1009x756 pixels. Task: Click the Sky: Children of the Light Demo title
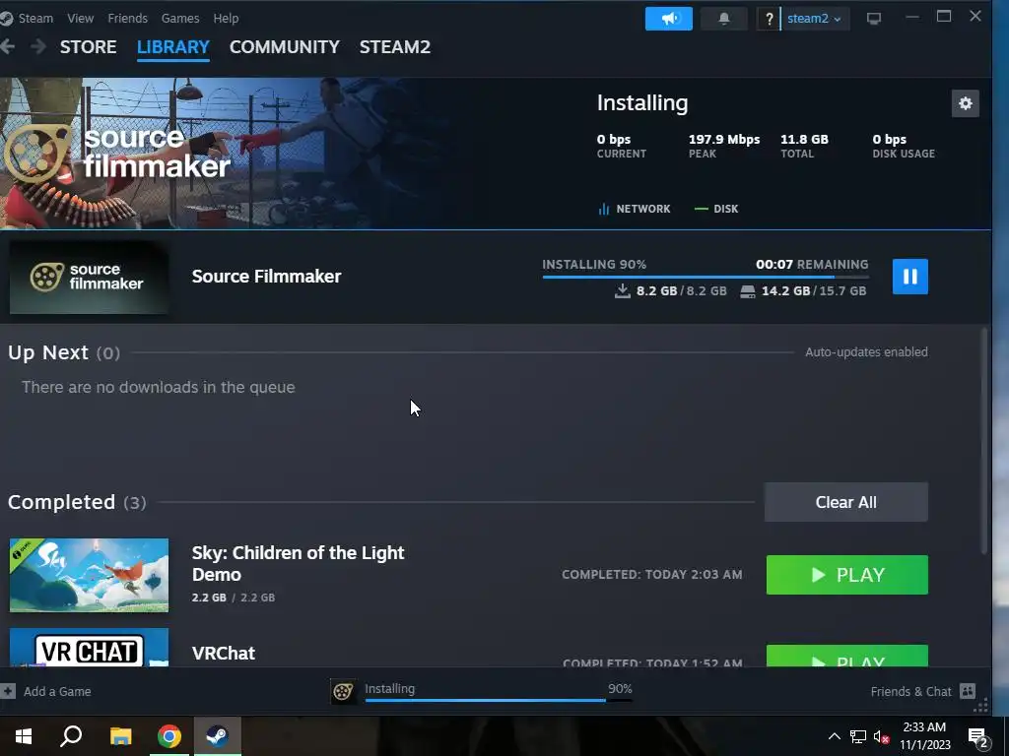[x=298, y=564]
